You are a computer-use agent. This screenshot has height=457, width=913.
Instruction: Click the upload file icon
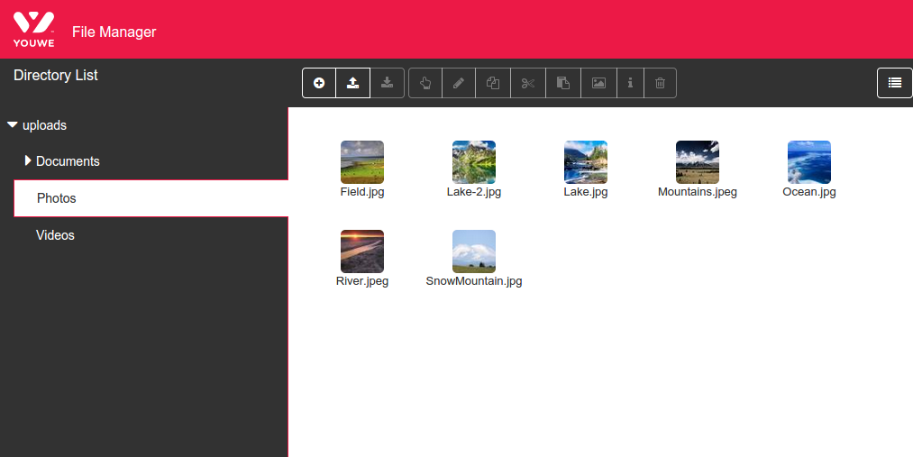coord(353,83)
